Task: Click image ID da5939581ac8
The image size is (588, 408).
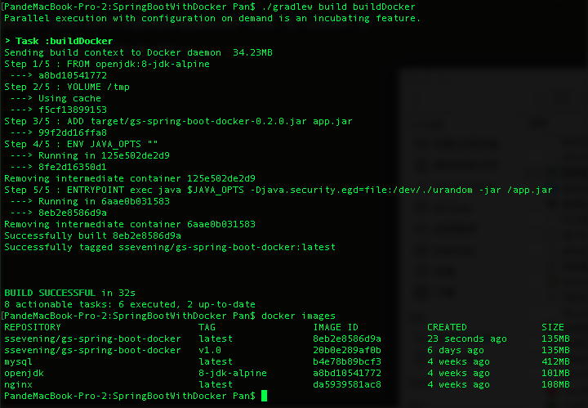Action: (x=347, y=384)
